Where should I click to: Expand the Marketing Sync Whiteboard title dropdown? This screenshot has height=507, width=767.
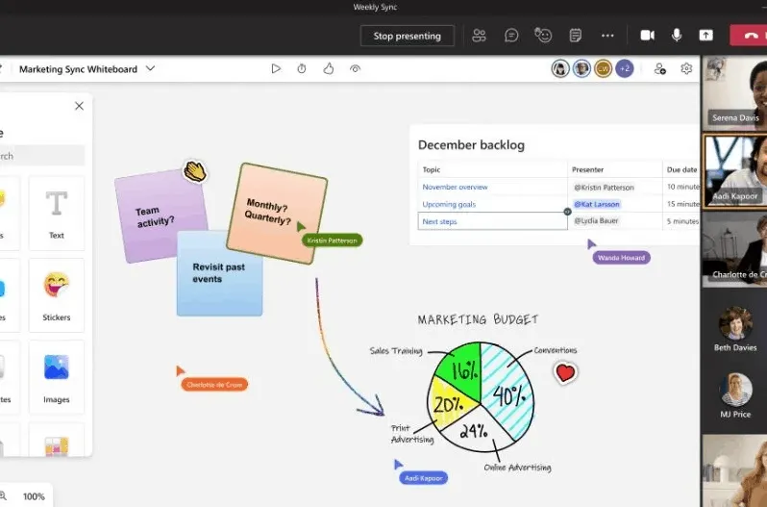click(x=151, y=69)
